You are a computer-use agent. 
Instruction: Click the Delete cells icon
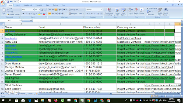point(136,10)
